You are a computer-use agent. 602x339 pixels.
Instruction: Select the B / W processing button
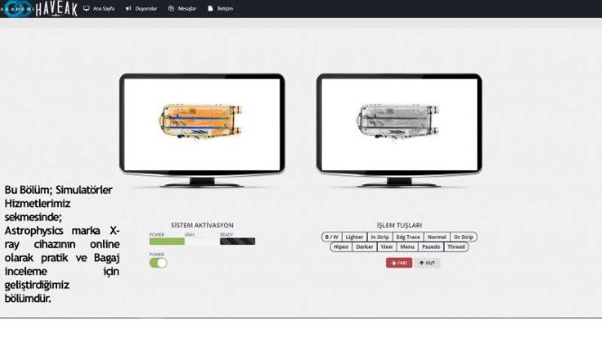click(x=332, y=237)
